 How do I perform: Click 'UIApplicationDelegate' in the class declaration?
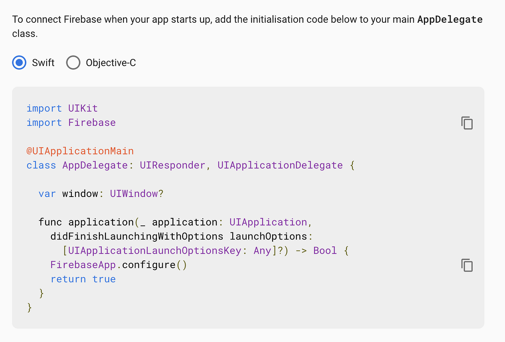click(x=280, y=165)
